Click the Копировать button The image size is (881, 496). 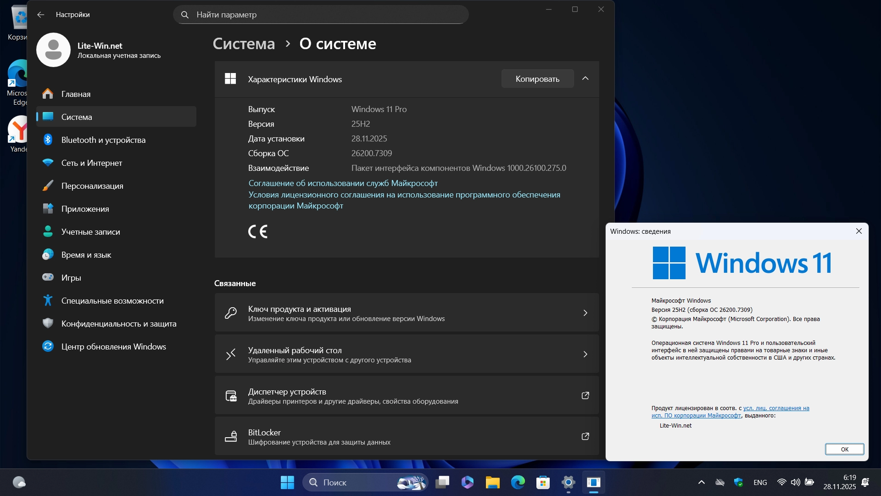coord(537,79)
